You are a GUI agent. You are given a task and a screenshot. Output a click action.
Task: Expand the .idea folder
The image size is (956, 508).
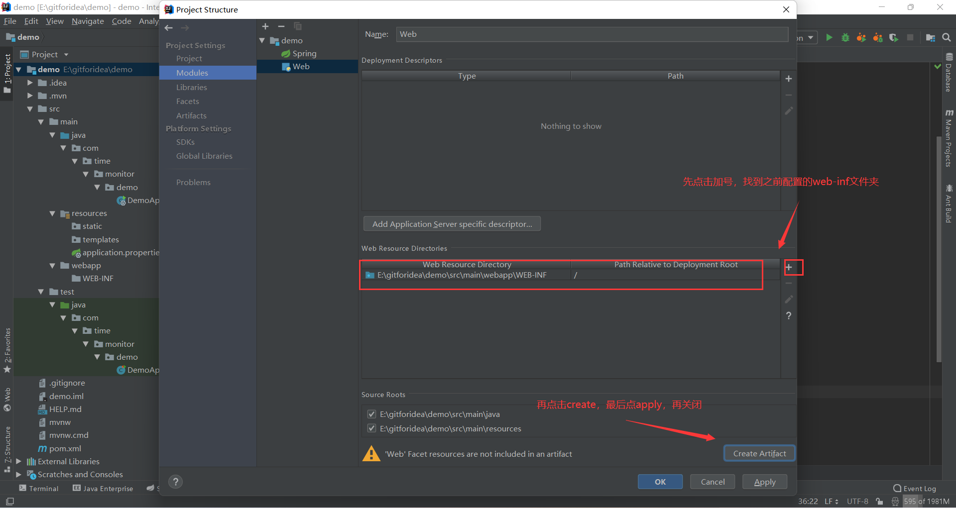[30, 83]
